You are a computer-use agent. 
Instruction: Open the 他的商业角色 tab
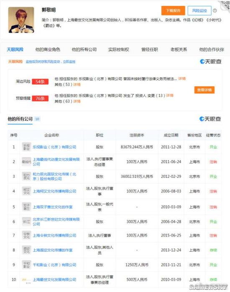coord(48,50)
